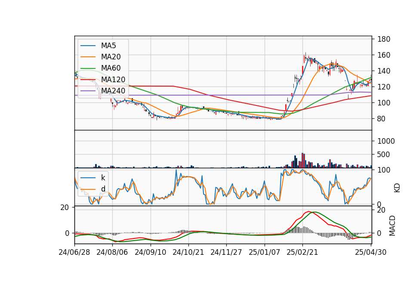Click the 24/06/28 date label
This screenshot has height=297, width=413.
pyautogui.click(x=74, y=252)
